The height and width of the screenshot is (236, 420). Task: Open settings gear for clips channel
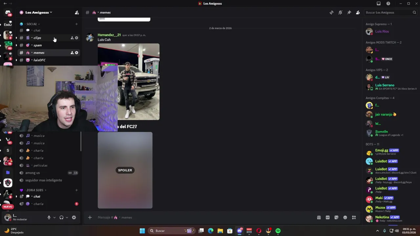pos(76,38)
